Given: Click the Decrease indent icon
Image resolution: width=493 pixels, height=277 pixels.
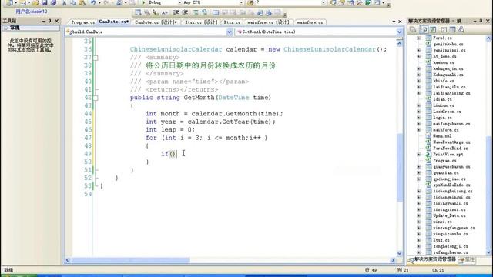Looking at the screenshot, I should coord(176,12).
